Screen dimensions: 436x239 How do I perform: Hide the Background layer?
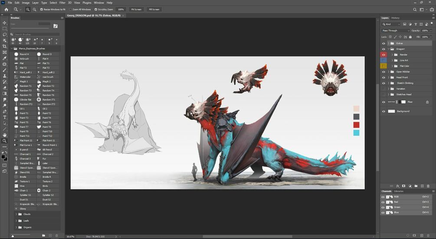[384, 111]
